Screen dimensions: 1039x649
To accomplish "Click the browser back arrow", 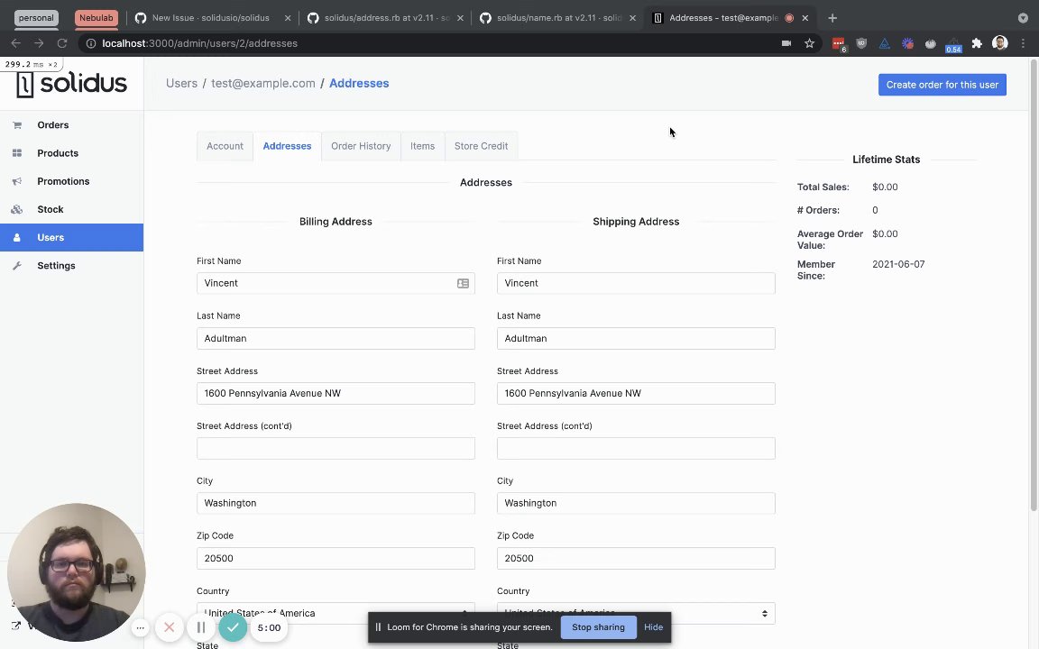I will [x=16, y=43].
